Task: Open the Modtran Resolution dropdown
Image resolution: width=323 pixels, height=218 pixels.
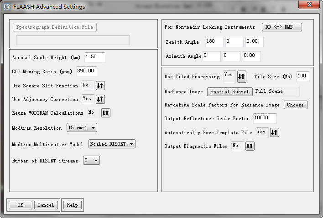Action: [x=82, y=127]
